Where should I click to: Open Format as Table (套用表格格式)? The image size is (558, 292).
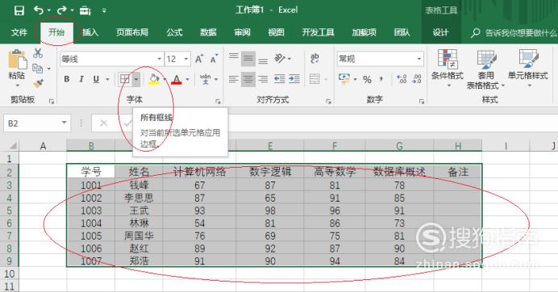[485, 70]
